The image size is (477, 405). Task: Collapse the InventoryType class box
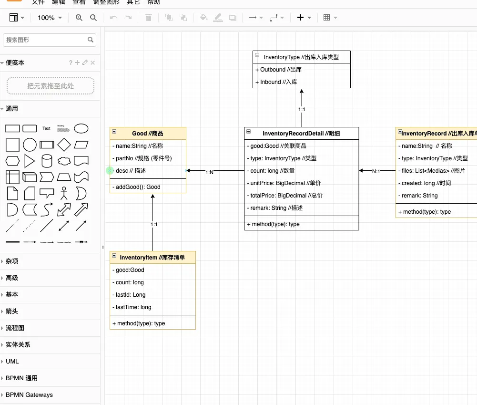(257, 55)
